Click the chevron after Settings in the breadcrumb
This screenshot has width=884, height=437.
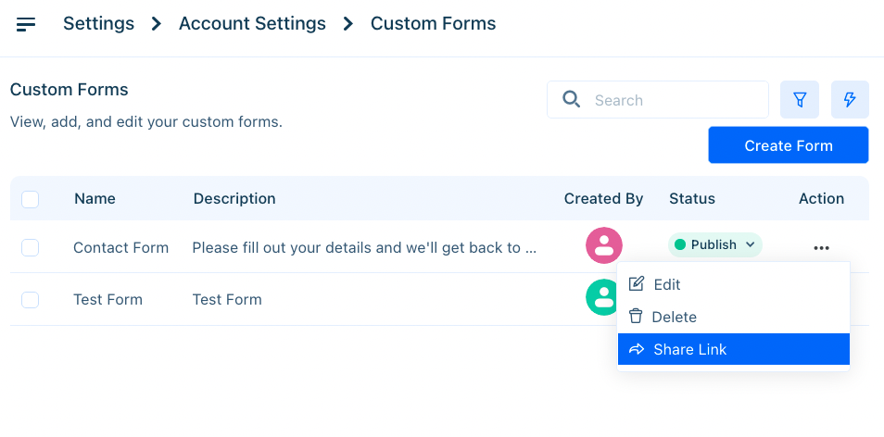(157, 24)
